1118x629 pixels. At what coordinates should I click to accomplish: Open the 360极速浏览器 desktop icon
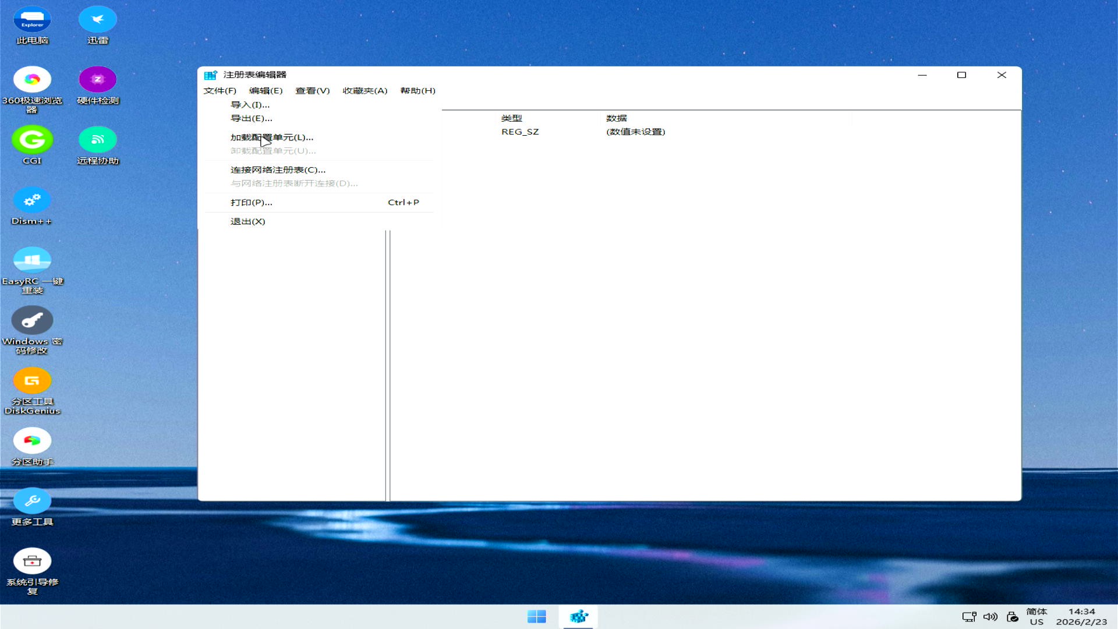click(x=32, y=80)
